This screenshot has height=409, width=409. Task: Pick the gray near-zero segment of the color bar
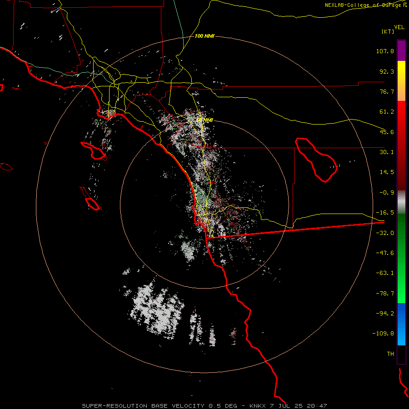tap(401, 202)
